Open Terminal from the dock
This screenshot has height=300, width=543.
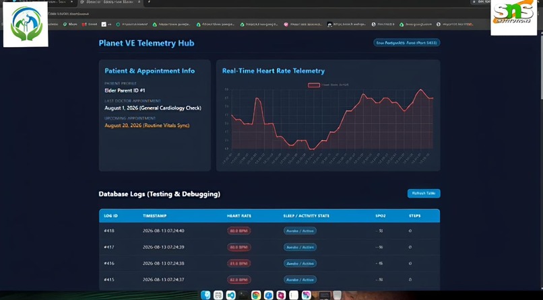click(x=243, y=295)
